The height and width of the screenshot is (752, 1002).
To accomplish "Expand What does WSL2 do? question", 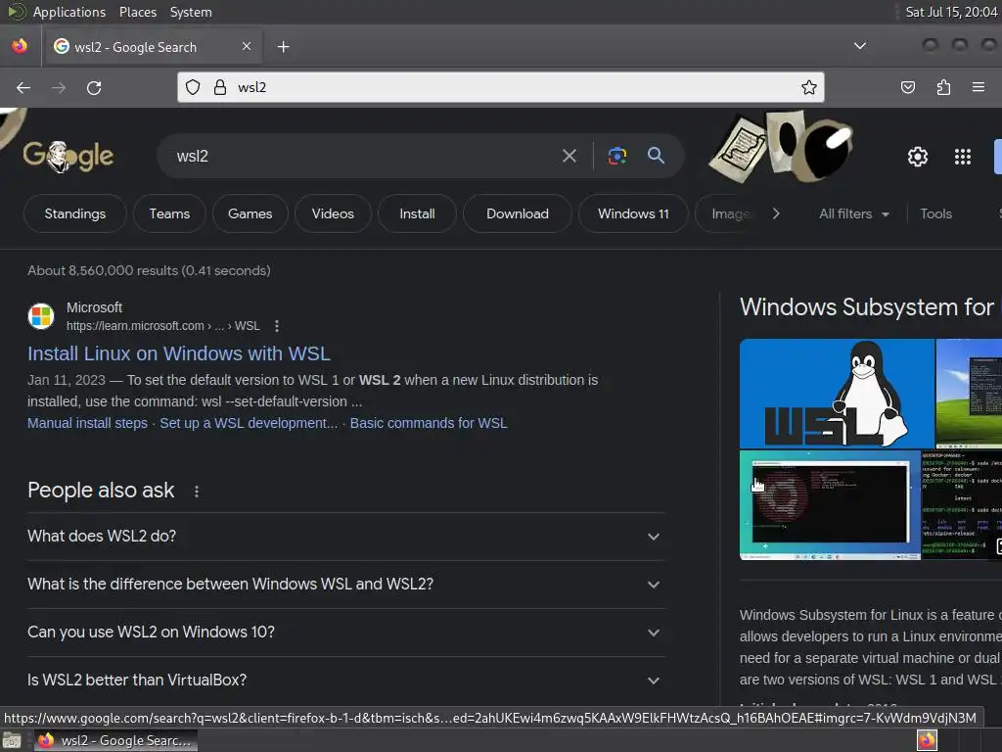I will click(x=345, y=537).
